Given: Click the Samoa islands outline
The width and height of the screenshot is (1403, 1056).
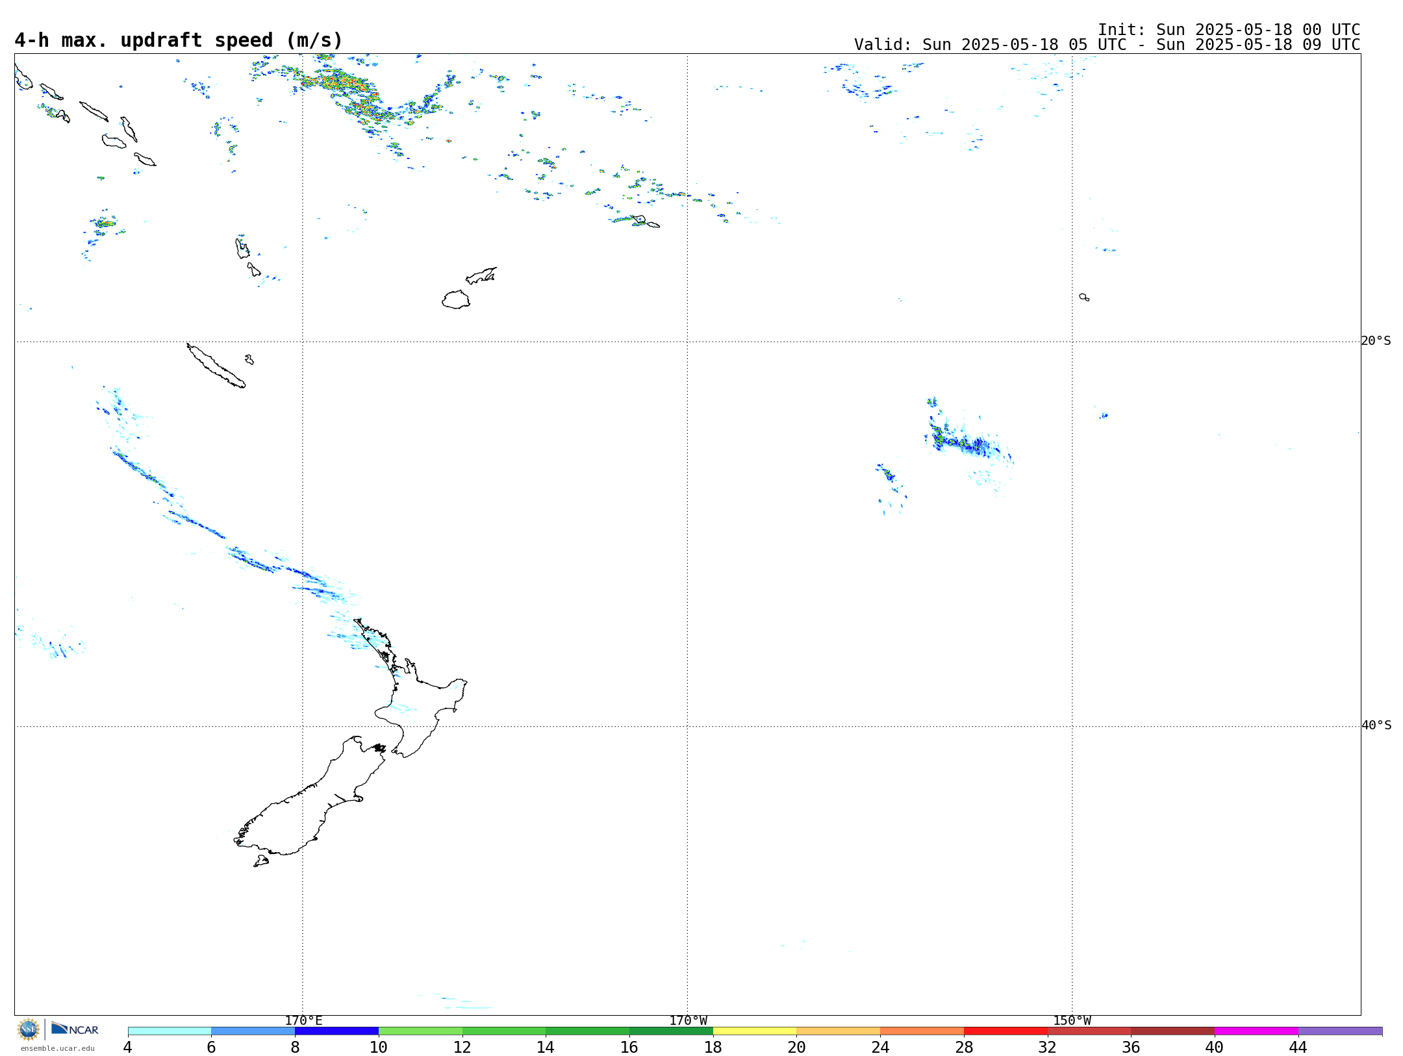Looking at the screenshot, I should pyautogui.click(x=645, y=221).
